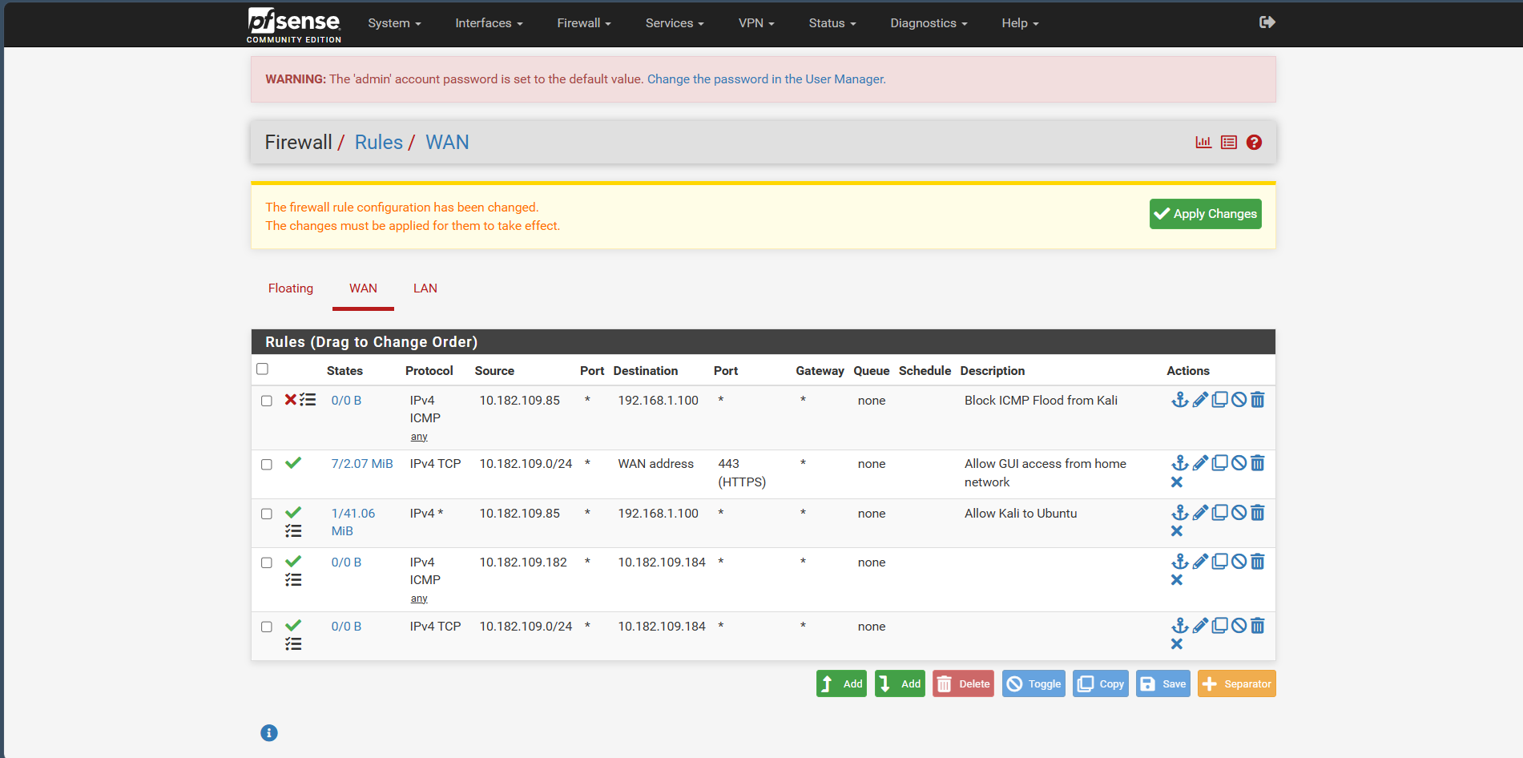Click '443 (HTTPS)' port cell
Image resolution: width=1523 pixels, height=758 pixels.
tap(742, 473)
